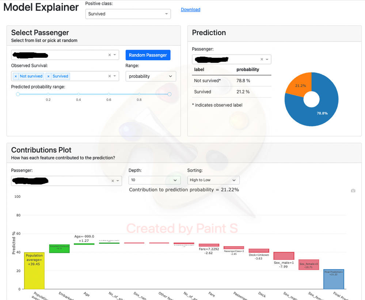Screen dimensions: 365x300
Task: Click the blue Final Prediction bar
Action: point(334,279)
